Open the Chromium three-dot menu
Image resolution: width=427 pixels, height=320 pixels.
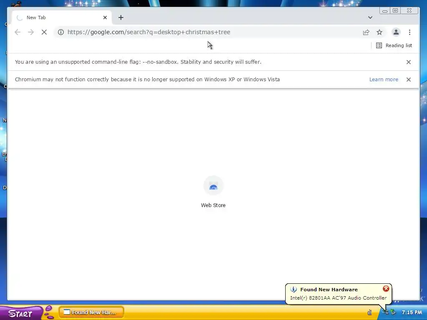(x=409, y=32)
